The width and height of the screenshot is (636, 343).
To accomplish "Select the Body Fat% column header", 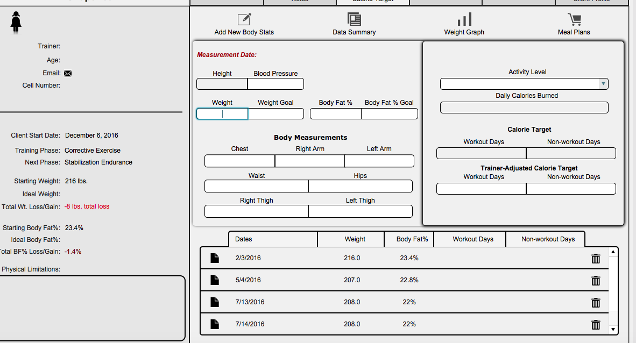I will coord(409,239).
